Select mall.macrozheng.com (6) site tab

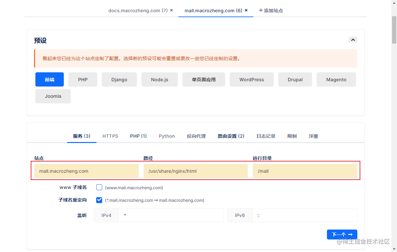[x=214, y=11]
